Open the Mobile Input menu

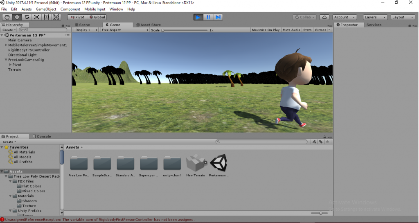(x=95, y=9)
